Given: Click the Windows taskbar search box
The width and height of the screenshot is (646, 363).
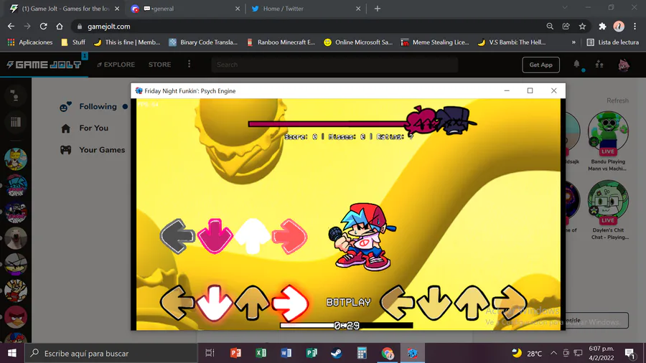Looking at the screenshot, I should (x=111, y=353).
